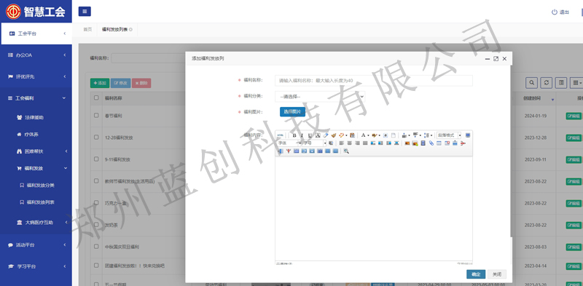Click the 关闭 button in the dialog
This screenshot has height=286, width=583.
point(497,274)
